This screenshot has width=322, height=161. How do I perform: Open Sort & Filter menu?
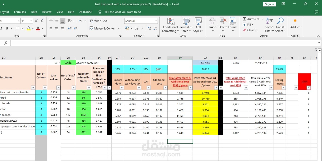click(x=269, y=25)
